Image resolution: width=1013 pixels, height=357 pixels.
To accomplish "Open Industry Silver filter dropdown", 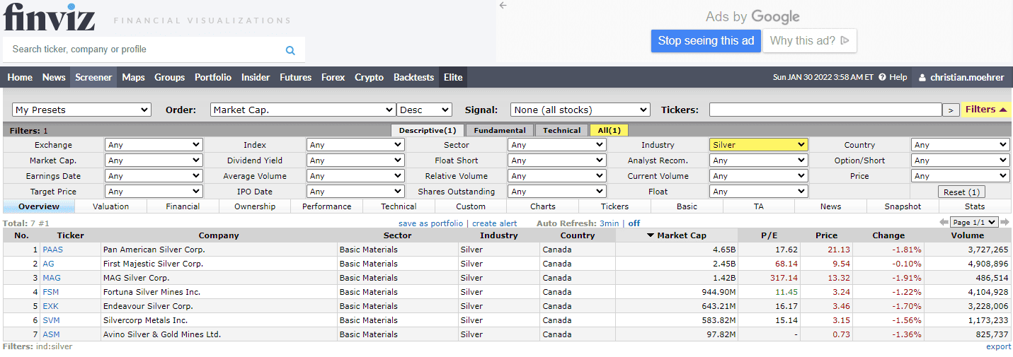I will coord(759,145).
